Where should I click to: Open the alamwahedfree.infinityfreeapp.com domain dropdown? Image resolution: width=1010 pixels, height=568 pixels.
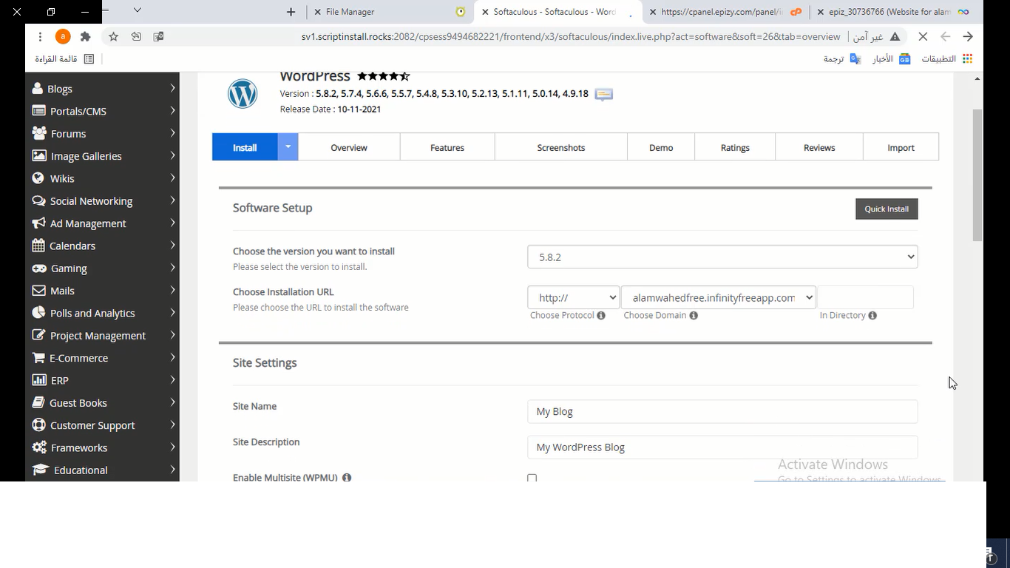pyautogui.click(x=719, y=297)
